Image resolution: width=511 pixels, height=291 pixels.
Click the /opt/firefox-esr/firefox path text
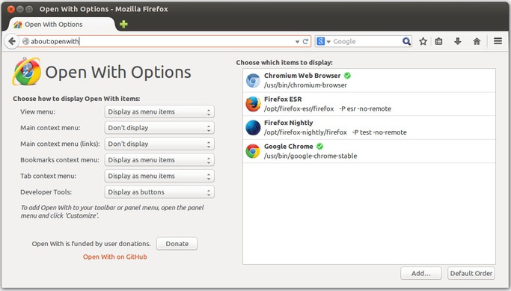pyautogui.click(x=299, y=108)
